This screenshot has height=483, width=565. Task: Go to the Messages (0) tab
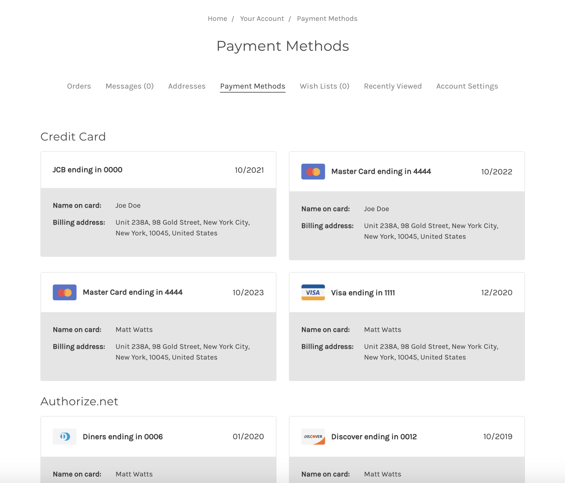tap(129, 86)
